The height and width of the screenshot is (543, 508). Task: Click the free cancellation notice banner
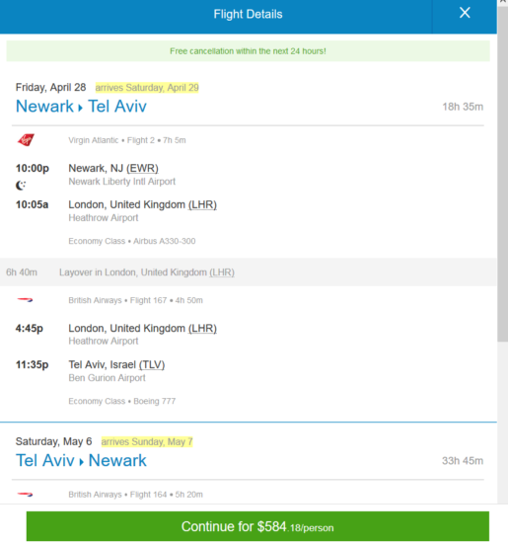pos(249,51)
